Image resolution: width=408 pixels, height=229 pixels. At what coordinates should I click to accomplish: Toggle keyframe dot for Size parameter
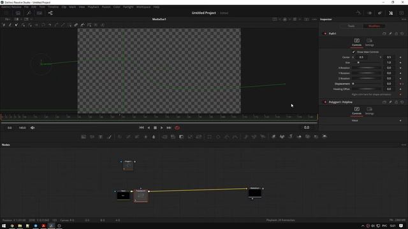tap(400, 62)
